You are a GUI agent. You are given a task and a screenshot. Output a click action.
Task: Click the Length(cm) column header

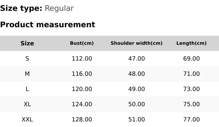pyautogui.click(x=191, y=43)
